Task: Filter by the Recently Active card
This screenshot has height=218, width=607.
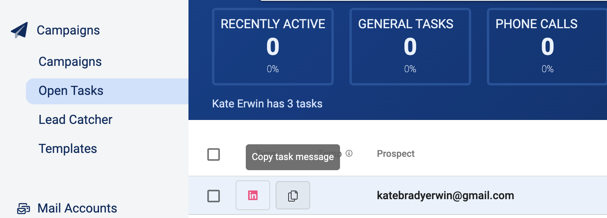Action: click(273, 47)
